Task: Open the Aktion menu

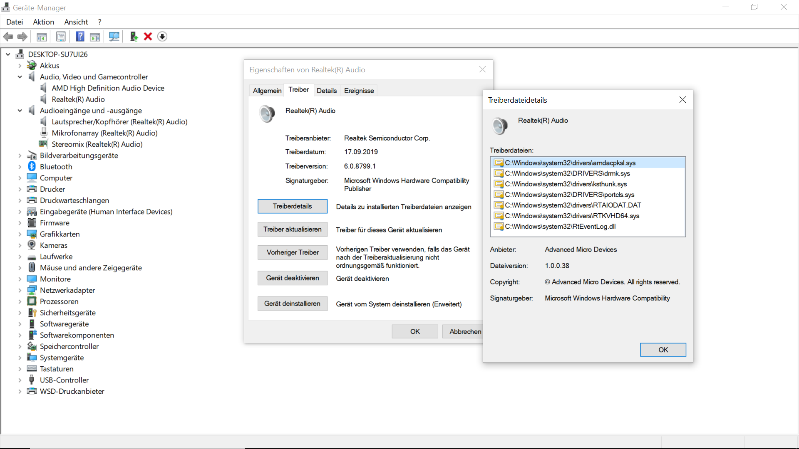Action: point(43,22)
